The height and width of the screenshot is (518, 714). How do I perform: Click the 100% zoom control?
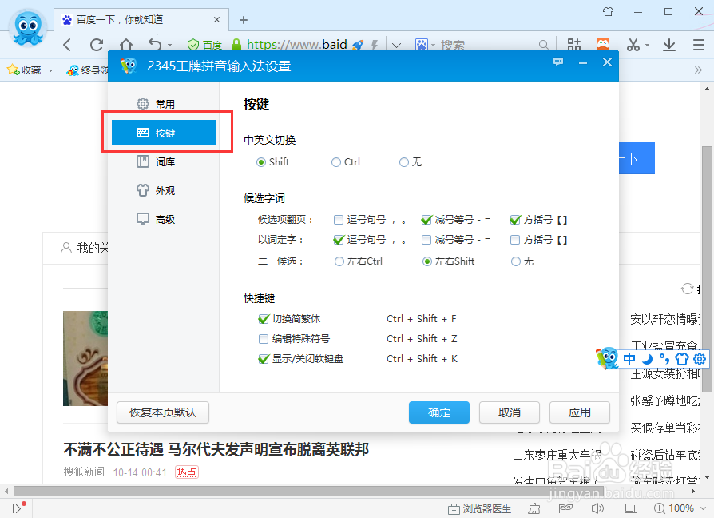coord(680,508)
